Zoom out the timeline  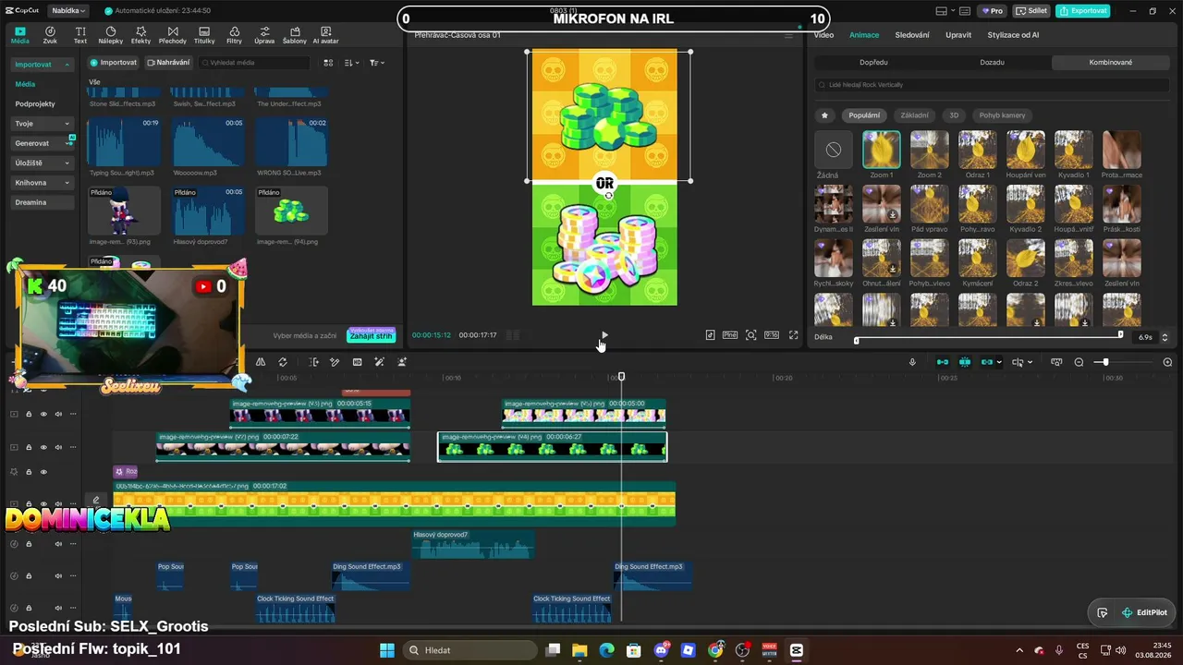coord(1079,362)
